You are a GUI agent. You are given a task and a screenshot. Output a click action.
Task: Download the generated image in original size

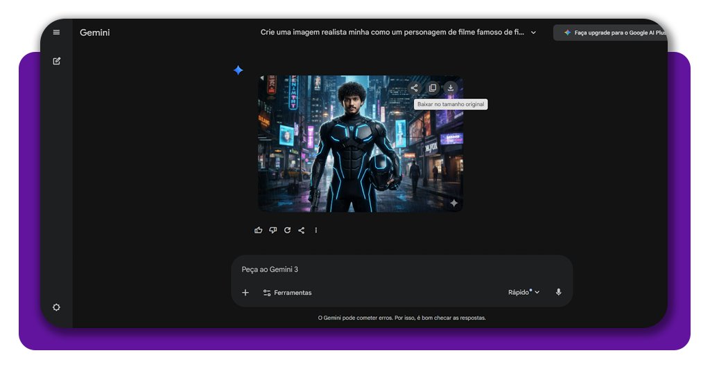(x=450, y=88)
